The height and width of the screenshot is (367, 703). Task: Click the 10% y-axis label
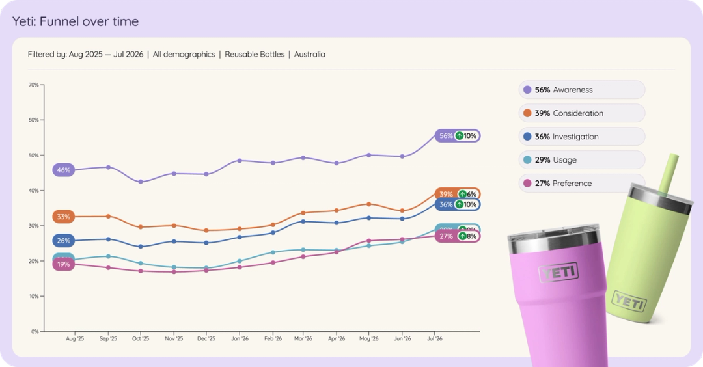click(34, 296)
